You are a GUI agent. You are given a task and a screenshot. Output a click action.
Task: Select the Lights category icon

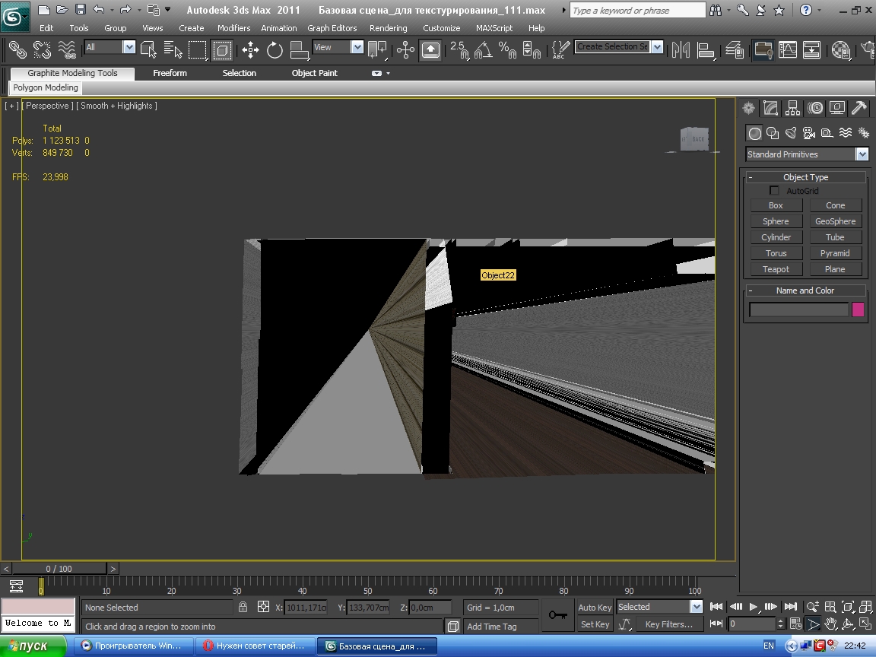[x=791, y=133]
